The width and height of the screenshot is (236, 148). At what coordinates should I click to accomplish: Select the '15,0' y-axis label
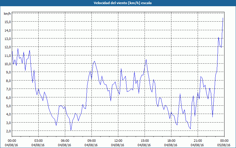coord(8,22)
